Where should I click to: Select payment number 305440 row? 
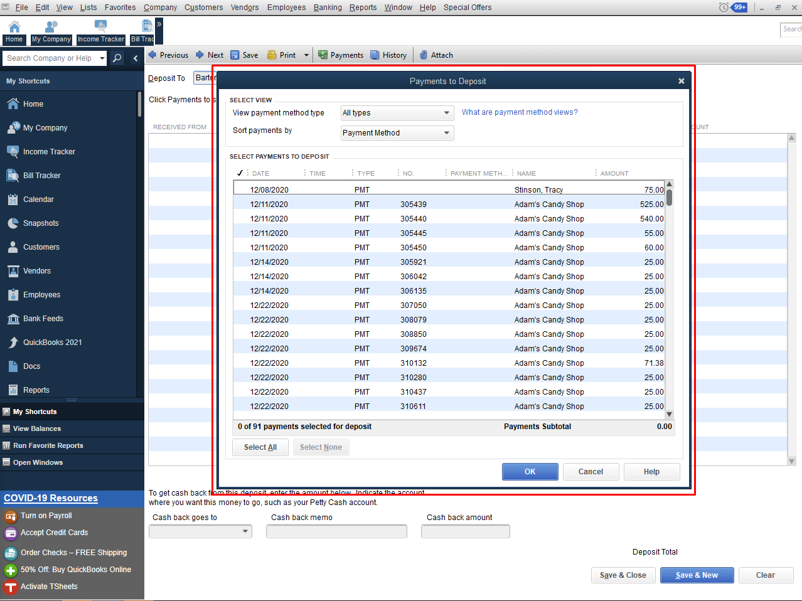point(449,218)
